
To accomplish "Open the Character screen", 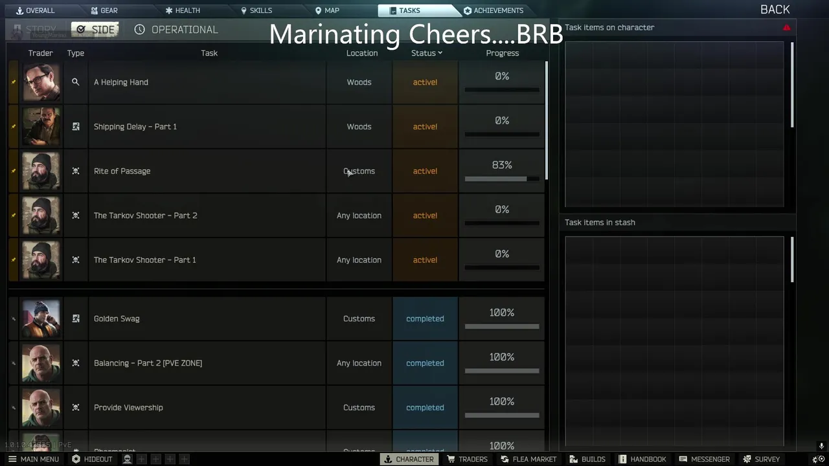I will (409, 459).
